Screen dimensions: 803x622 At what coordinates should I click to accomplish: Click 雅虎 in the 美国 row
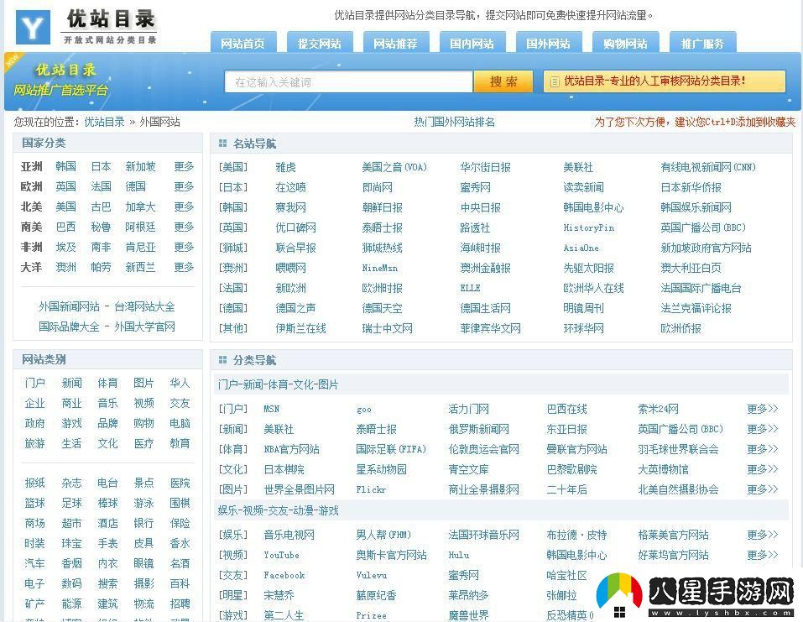tap(286, 167)
